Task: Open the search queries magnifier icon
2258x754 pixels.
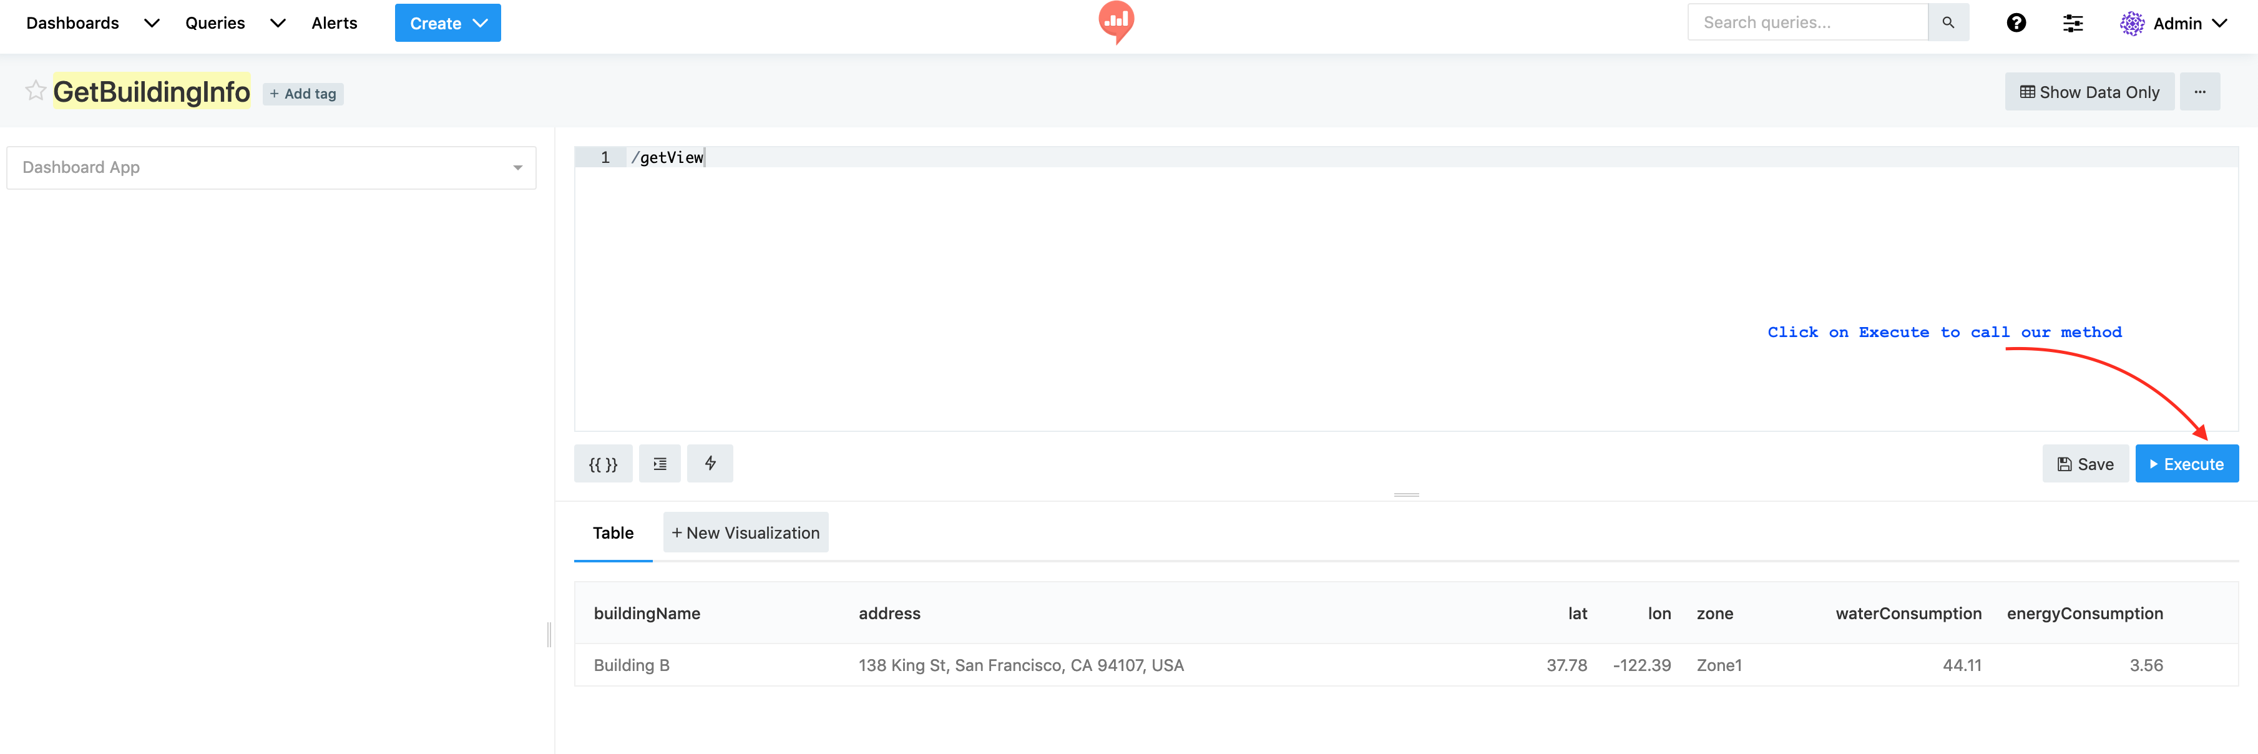Action: (1948, 22)
